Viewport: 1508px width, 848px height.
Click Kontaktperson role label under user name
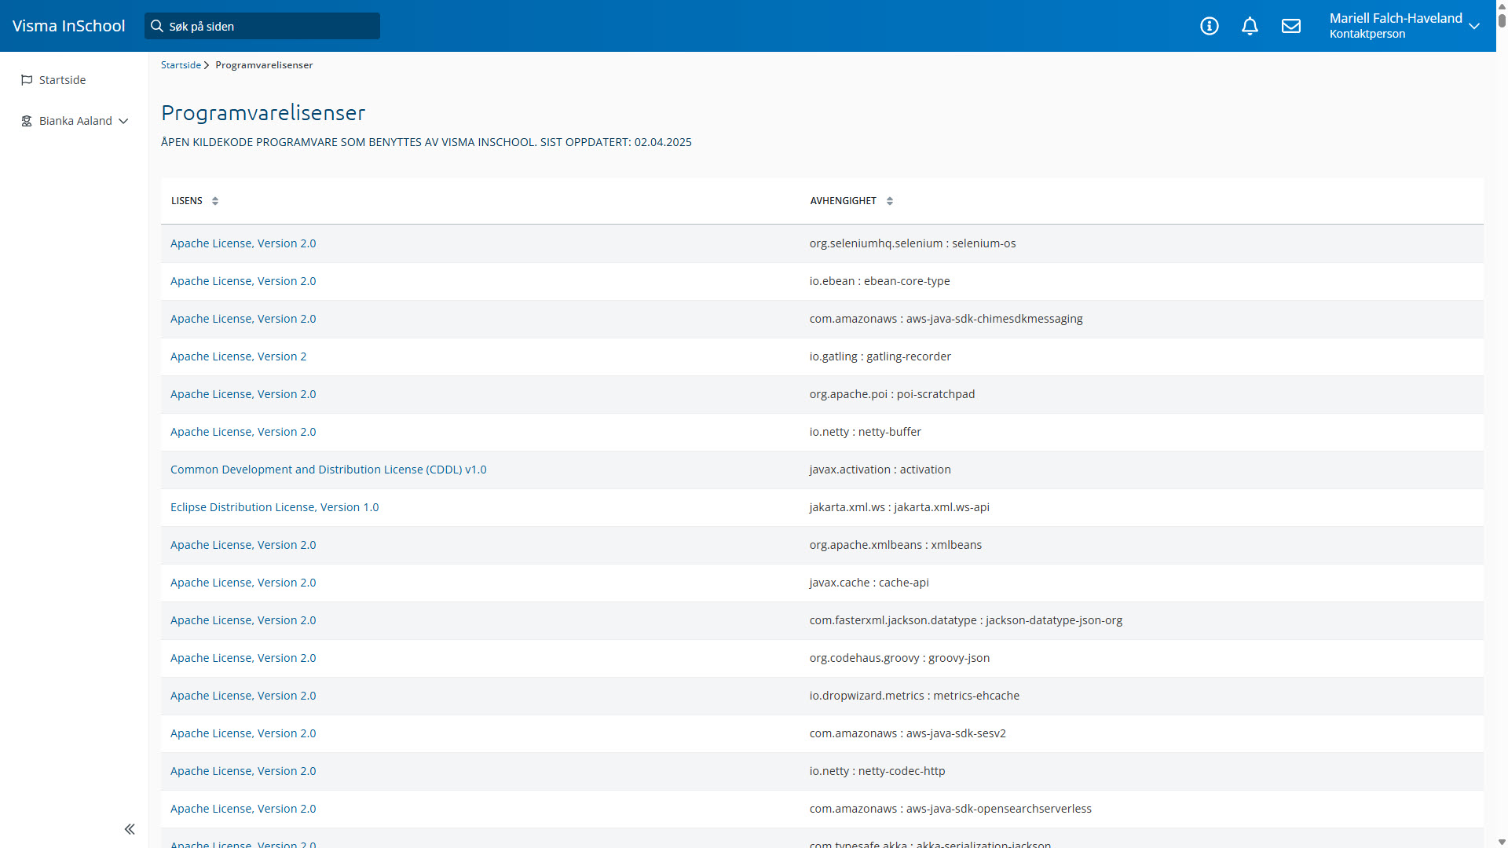pos(1367,34)
